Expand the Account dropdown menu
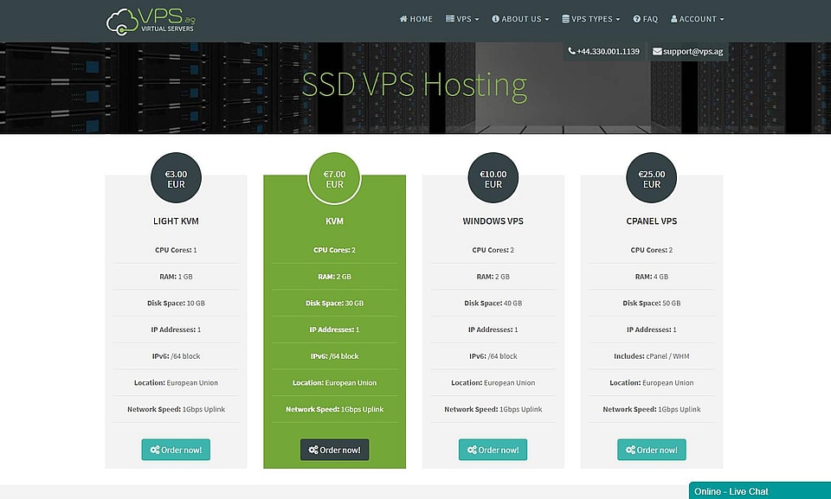The image size is (831, 499). pos(698,18)
